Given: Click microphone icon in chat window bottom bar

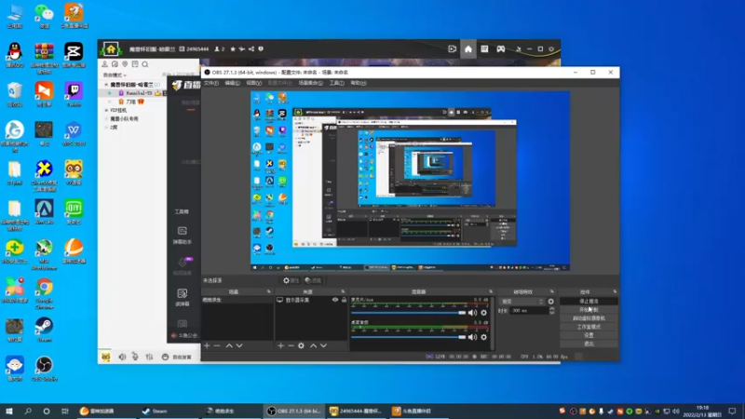Looking at the screenshot, I should coord(135,357).
